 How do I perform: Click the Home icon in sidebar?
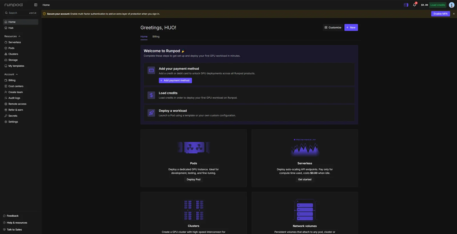click(6, 22)
